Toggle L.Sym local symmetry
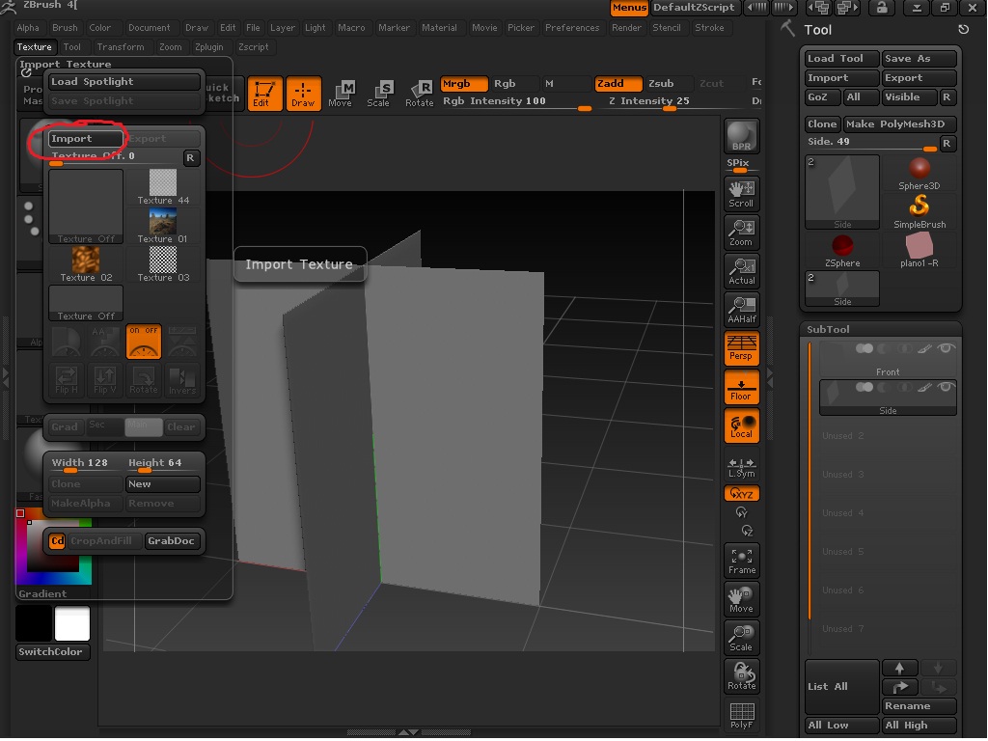Screen dimensions: 988x741 (742, 468)
